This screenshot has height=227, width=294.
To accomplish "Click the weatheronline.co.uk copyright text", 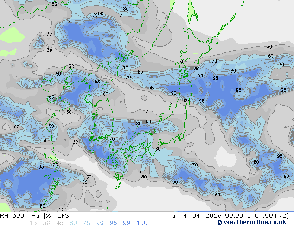I will click(251, 222).
